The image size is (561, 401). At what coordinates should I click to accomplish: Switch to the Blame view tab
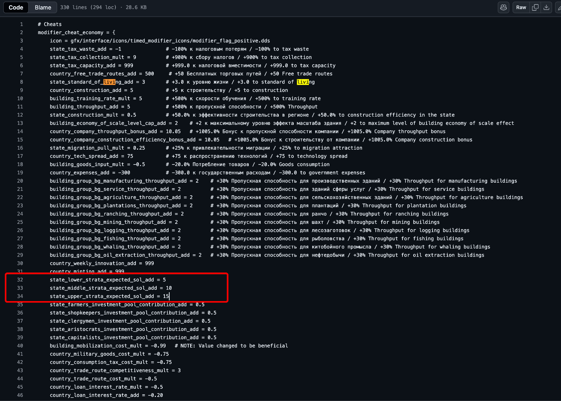(x=43, y=7)
